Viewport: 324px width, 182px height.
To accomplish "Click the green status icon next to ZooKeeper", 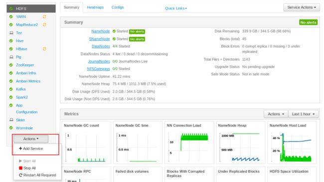I will point(11,65).
